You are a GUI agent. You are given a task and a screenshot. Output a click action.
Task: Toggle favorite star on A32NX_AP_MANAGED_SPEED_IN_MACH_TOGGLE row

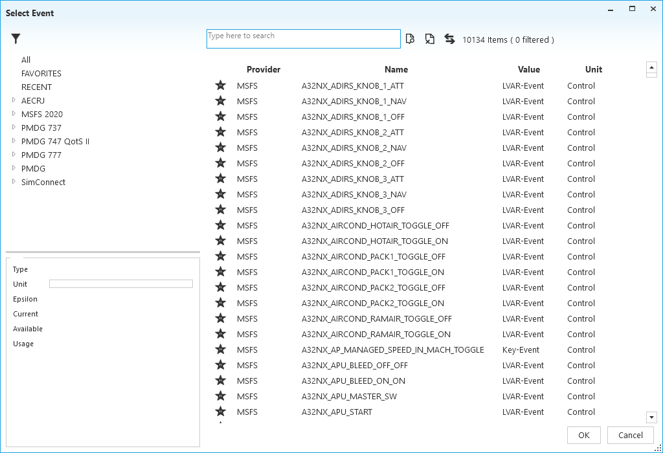point(221,349)
